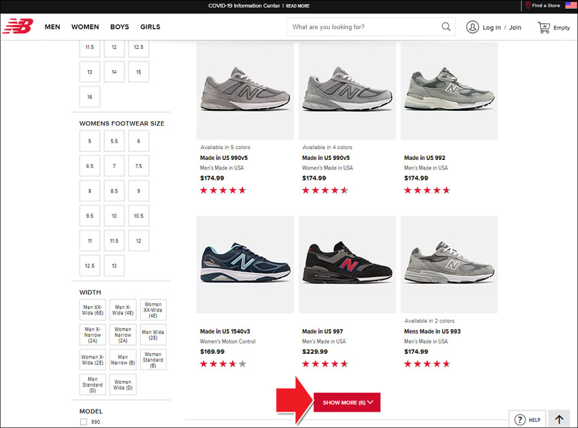Select women's footwear size 9.5

coord(90,216)
